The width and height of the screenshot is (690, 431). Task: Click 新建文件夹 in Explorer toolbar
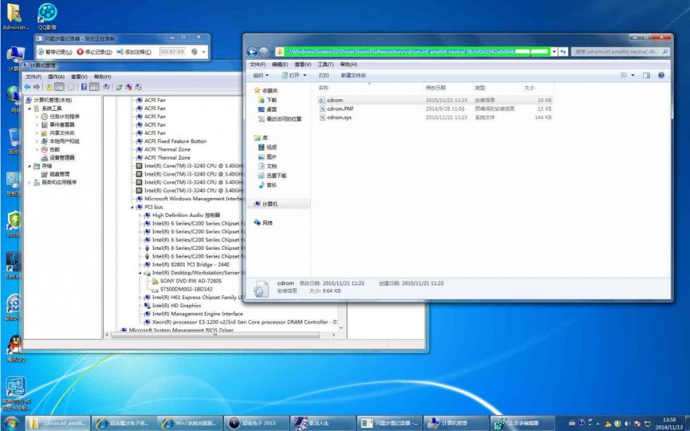(x=353, y=75)
